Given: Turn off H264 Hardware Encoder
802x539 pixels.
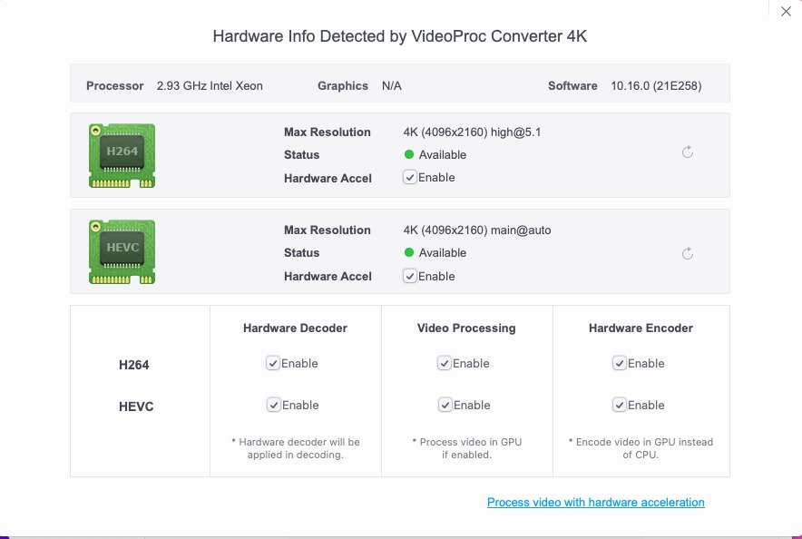Looking at the screenshot, I should [620, 364].
